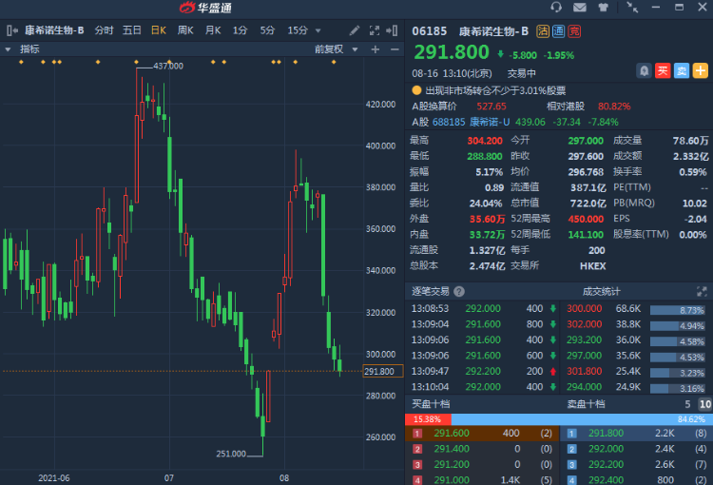713x485 pixels.
Task: Click bid level 2 price 291.400
Action: [x=451, y=449]
